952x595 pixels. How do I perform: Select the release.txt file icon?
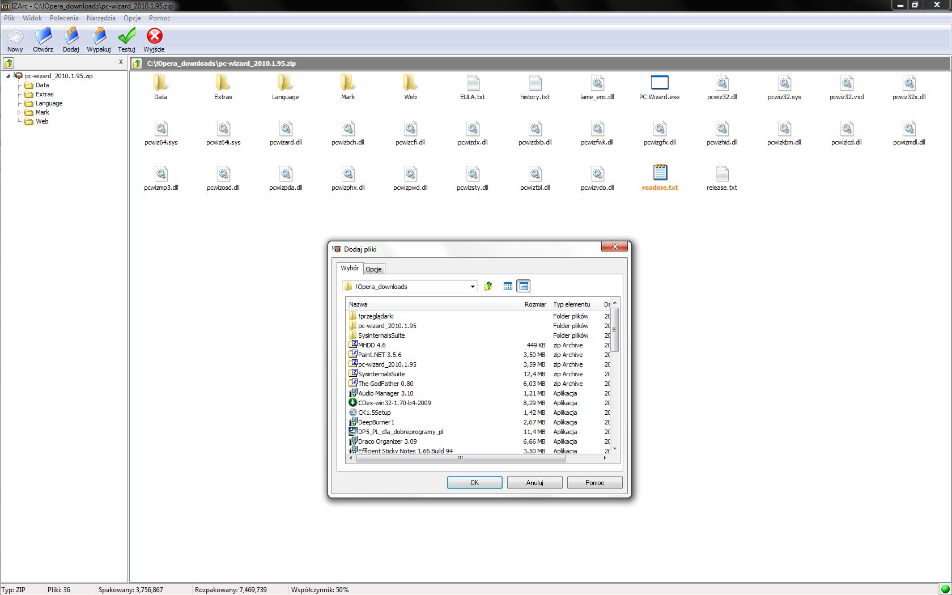722,173
